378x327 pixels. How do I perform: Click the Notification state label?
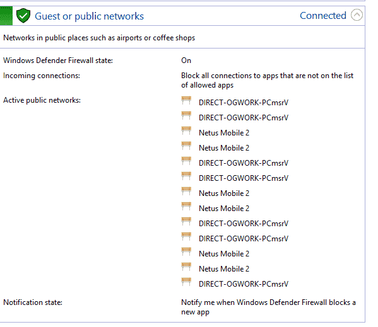point(33,302)
